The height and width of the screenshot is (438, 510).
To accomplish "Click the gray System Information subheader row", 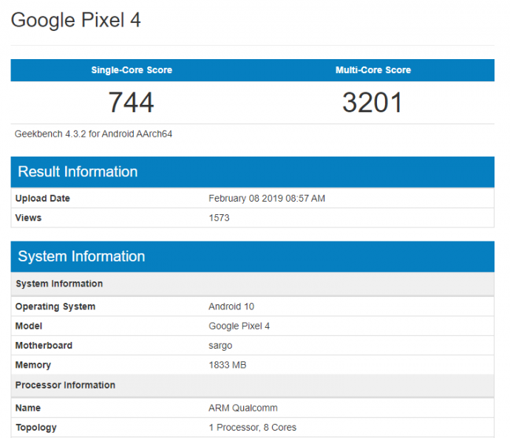I will click(x=252, y=284).
